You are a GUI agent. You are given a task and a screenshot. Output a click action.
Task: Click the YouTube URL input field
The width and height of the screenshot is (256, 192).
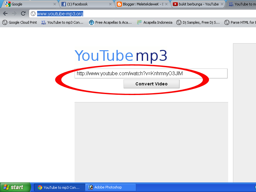[151, 74]
